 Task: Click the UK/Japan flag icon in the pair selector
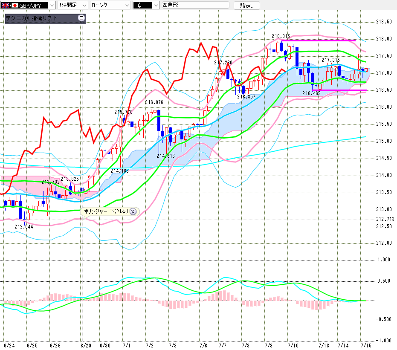coord(10,5)
